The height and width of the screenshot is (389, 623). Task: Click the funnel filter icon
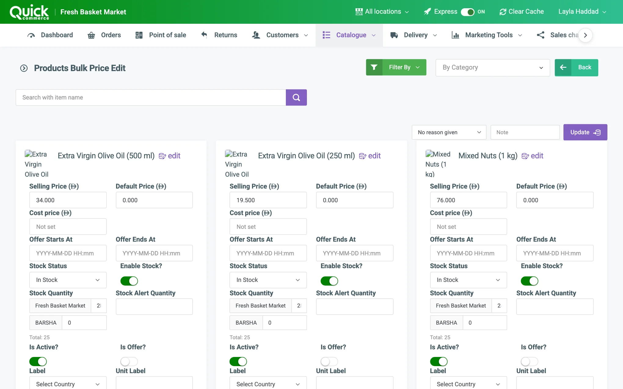(x=374, y=67)
